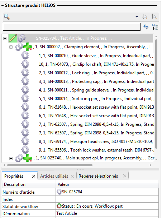The height and width of the screenshot is (218, 162).
Task: Click into the empty filter text field
Action: (72, 27)
